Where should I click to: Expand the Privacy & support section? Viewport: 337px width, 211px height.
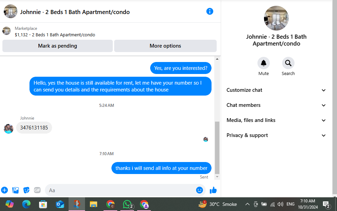point(276,135)
